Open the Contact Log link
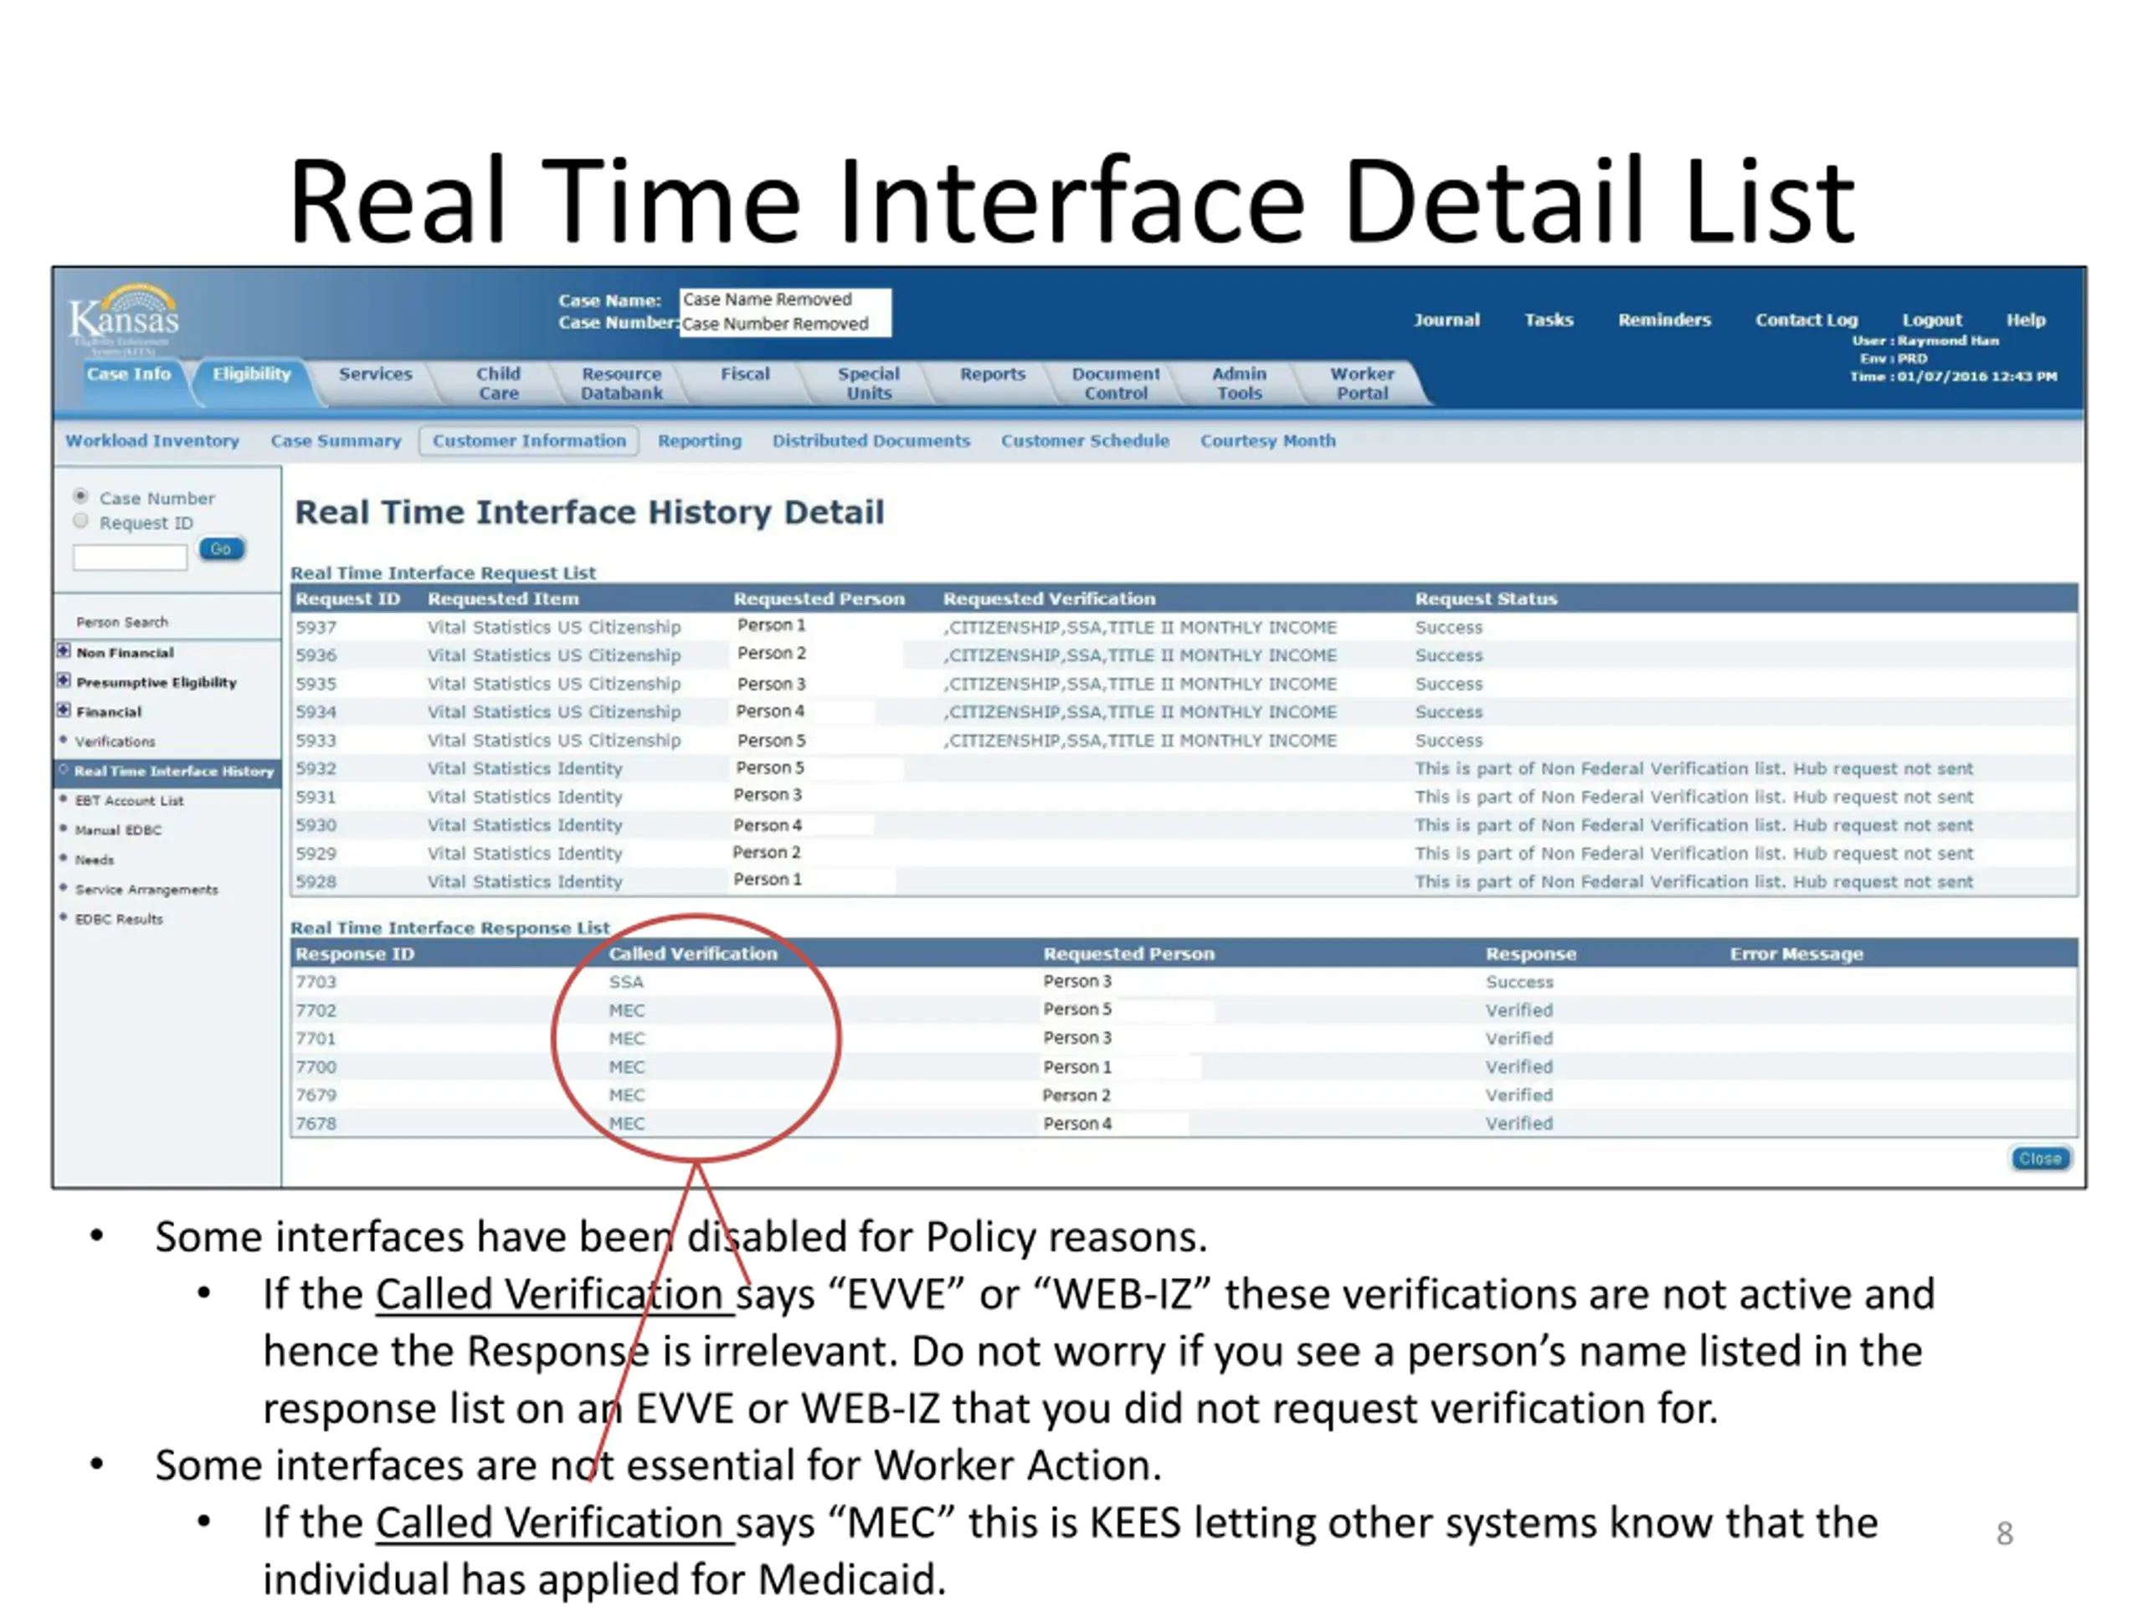Image resolution: width=2143 pixels, height=1607 pixels. (1806, 320)
